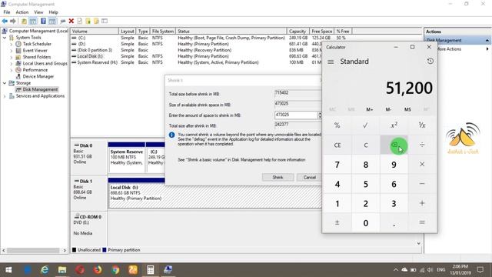
Task: Show hidden system tray icons
Action: click(396, 270)
